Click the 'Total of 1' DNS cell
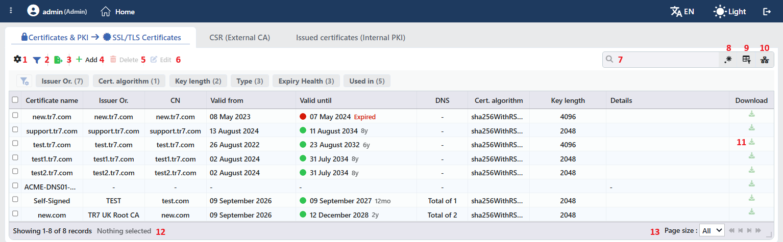 [x=442, y=201]
